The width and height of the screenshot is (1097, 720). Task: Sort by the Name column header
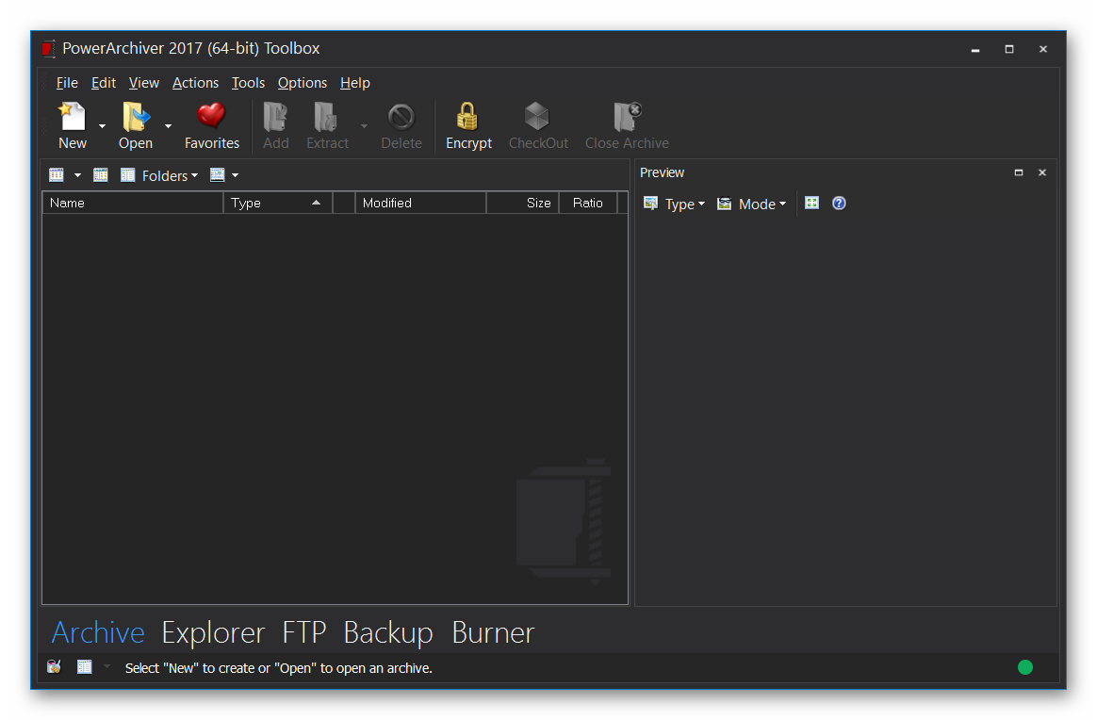(133, 203)
